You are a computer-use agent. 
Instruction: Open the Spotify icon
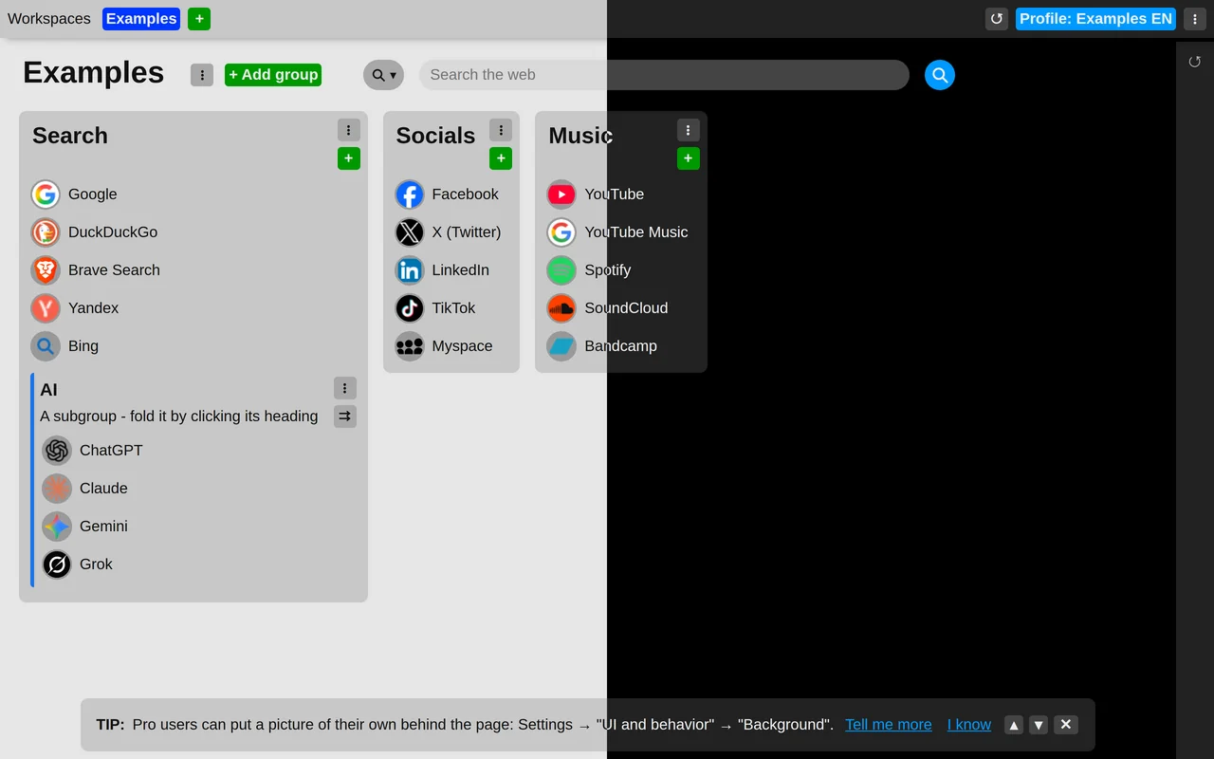561,270
